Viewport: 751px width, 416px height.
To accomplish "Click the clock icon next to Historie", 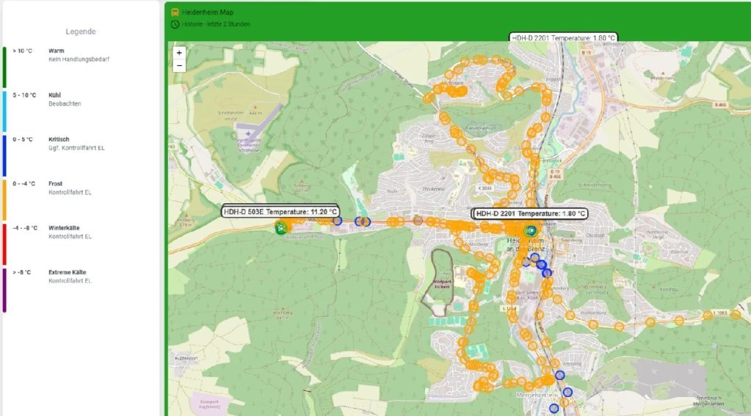I will (x=175, y=24).
